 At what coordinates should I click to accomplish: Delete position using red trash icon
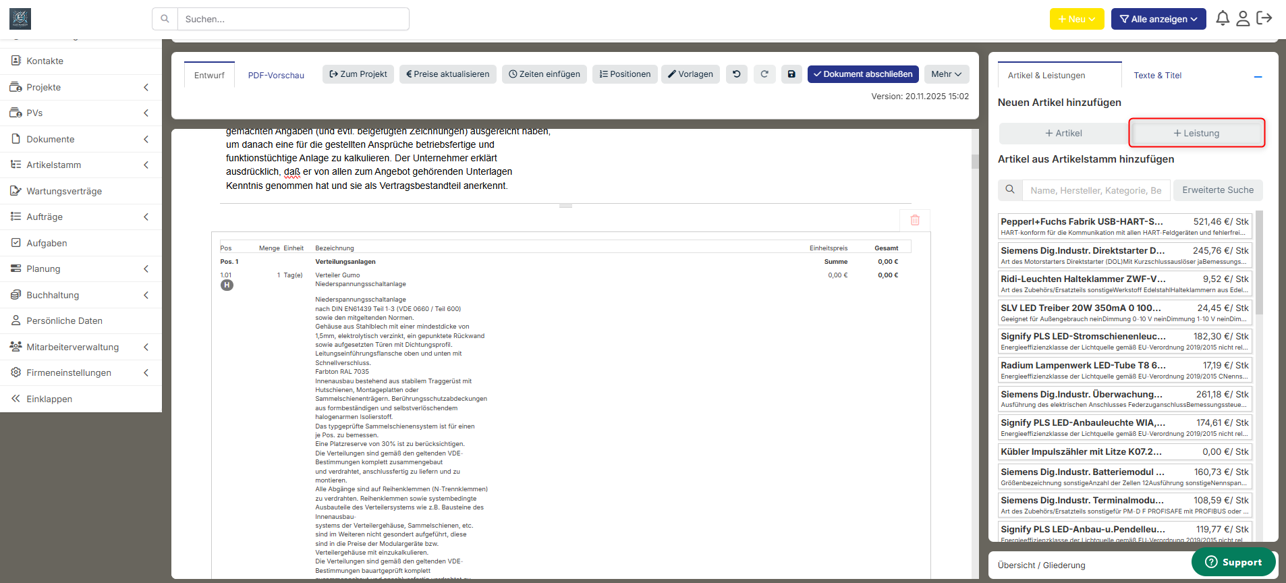coord(915,220)
